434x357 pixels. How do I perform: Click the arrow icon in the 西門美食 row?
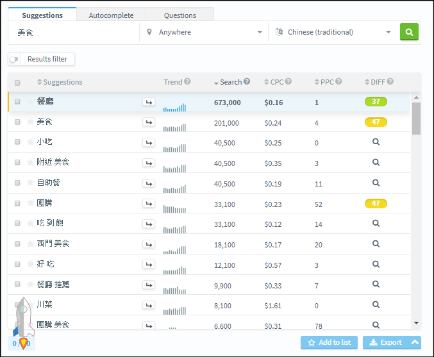pyautogui.click(x=149, y=244)
